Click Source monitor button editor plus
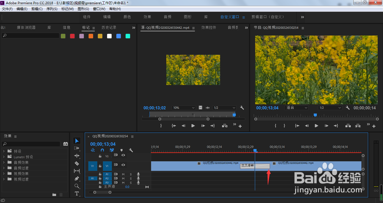This screenshot has width=383, height=203. click(x=240, y=126)
